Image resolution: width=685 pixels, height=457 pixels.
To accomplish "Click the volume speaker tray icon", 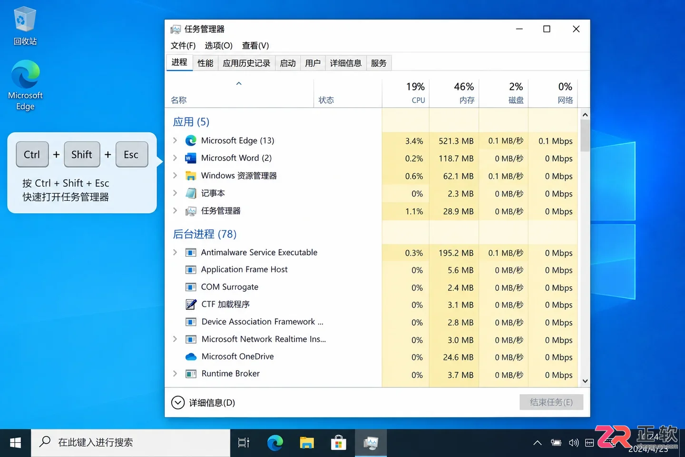I will pyautogui.click(x=574, y=443).
